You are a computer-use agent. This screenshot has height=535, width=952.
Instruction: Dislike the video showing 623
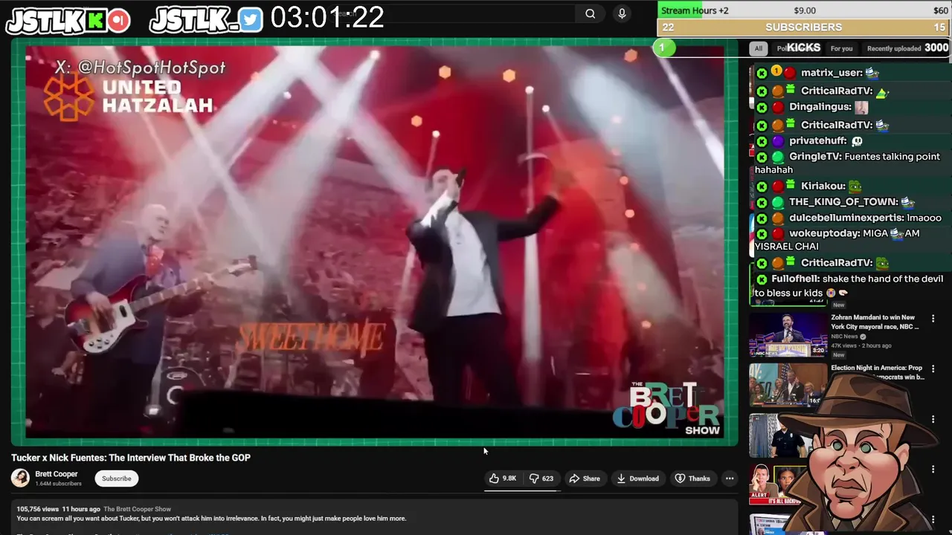[541, 479]
